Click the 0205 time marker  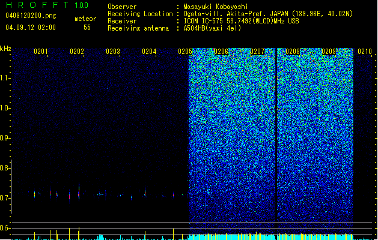pos(185,52)
